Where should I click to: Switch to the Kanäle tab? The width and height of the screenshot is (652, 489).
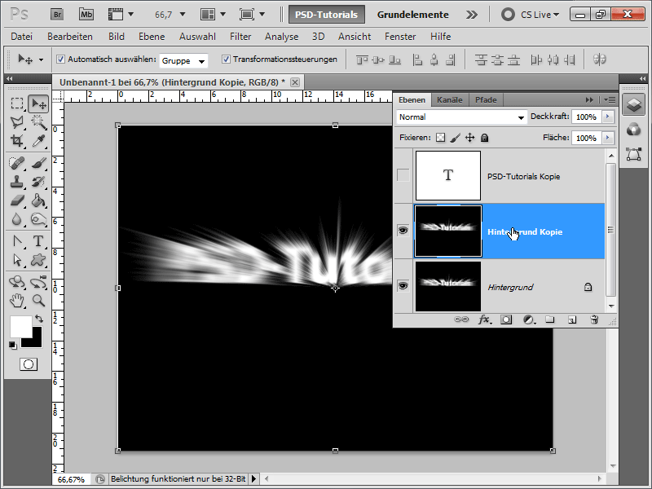449,99
